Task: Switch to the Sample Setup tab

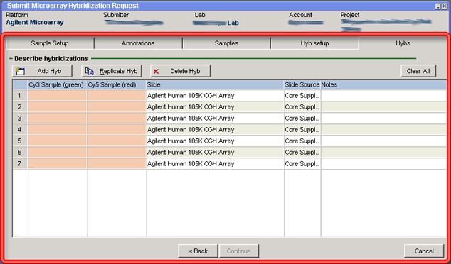Action: click(50, 43)
